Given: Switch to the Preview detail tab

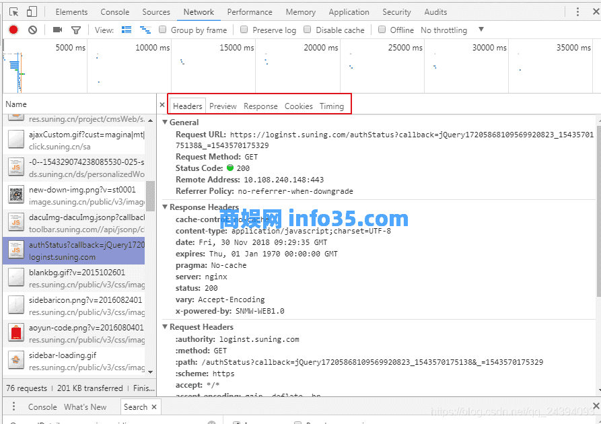Looking at the screenshot, I should click(223, 106).
